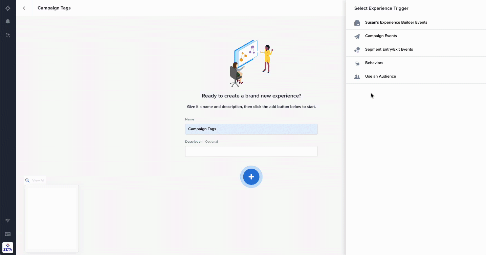The image size is (486, 255).
Task: Click the ZETA account logo badge
Action: click(8, 248)
